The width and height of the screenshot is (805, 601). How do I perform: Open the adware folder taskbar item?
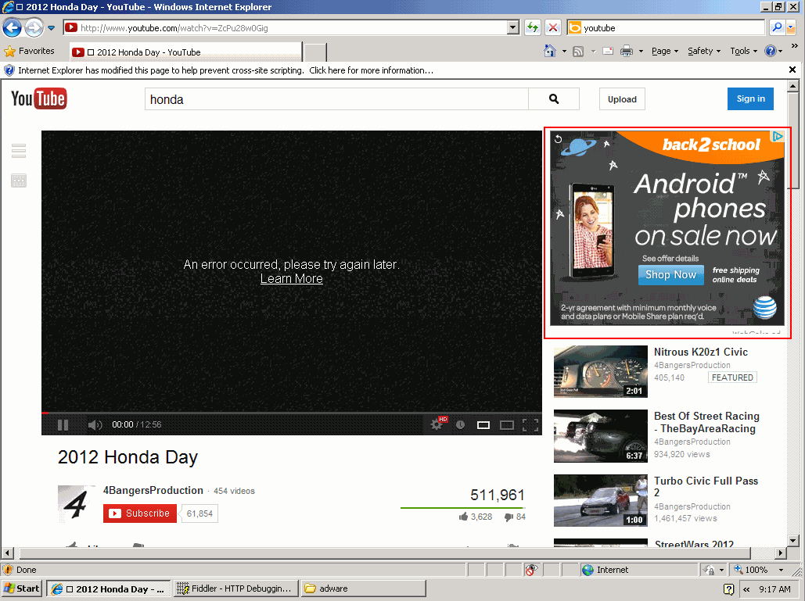pyautogui.click(x=364, y=588)
